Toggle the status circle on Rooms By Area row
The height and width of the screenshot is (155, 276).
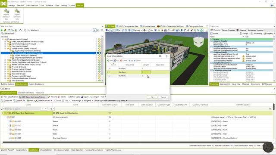coord(100,71)
